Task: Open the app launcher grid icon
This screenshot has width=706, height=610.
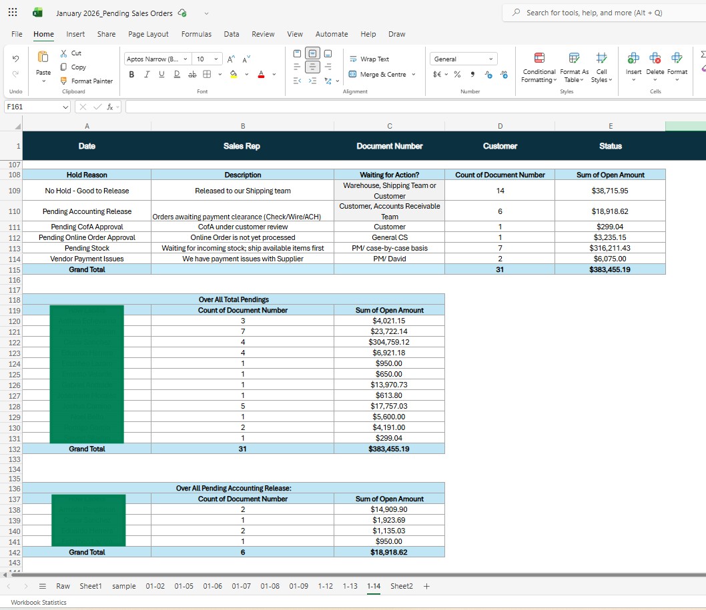Action: (13, 12)
